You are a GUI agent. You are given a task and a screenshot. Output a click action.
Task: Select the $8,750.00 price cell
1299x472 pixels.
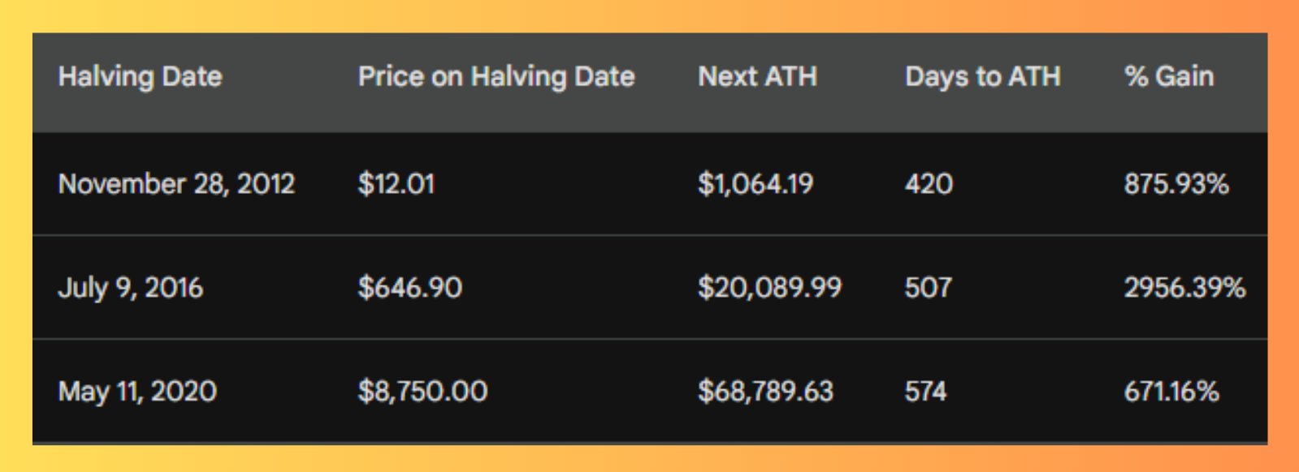[422, 392]
